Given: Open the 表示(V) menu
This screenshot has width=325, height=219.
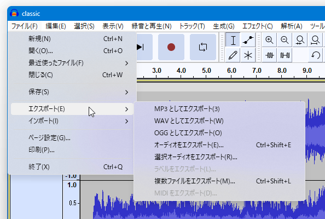Looking at the screenshot, I should coord(113,26).
